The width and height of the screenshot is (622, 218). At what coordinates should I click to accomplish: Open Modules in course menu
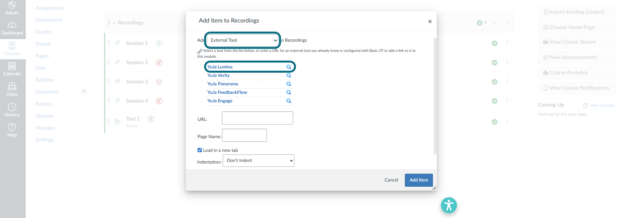(45, 128)
